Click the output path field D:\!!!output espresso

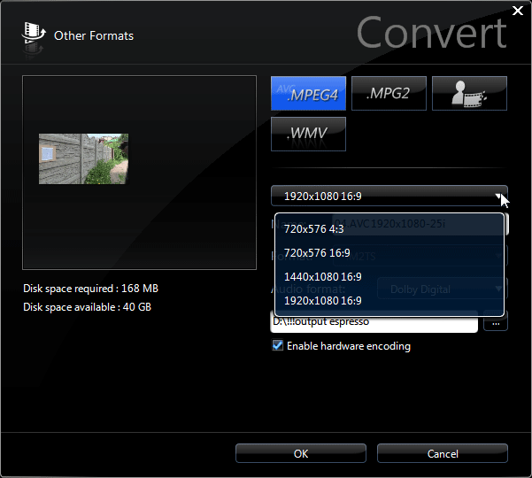click(x=374, y=324)
